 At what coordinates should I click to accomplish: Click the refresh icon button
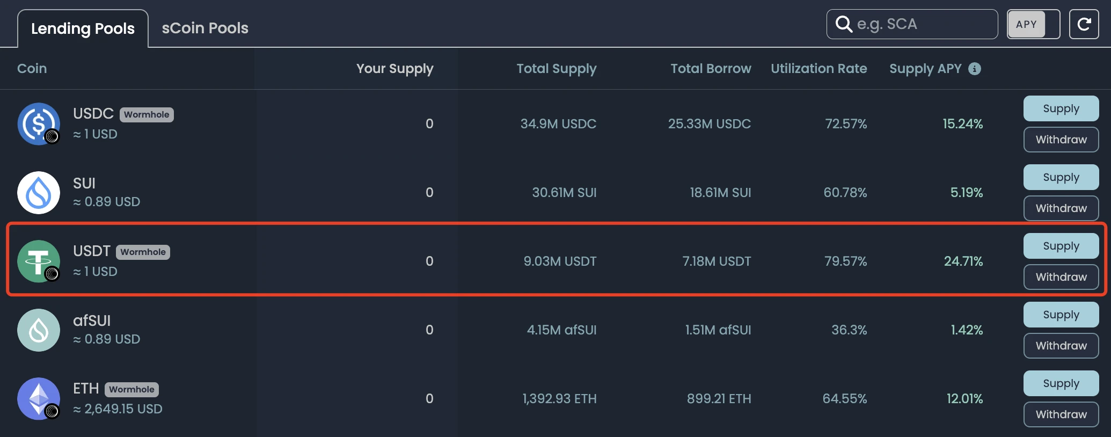tap(1084, 24)
